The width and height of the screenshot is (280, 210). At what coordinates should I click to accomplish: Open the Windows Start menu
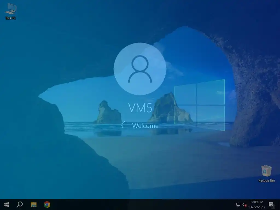7,205
